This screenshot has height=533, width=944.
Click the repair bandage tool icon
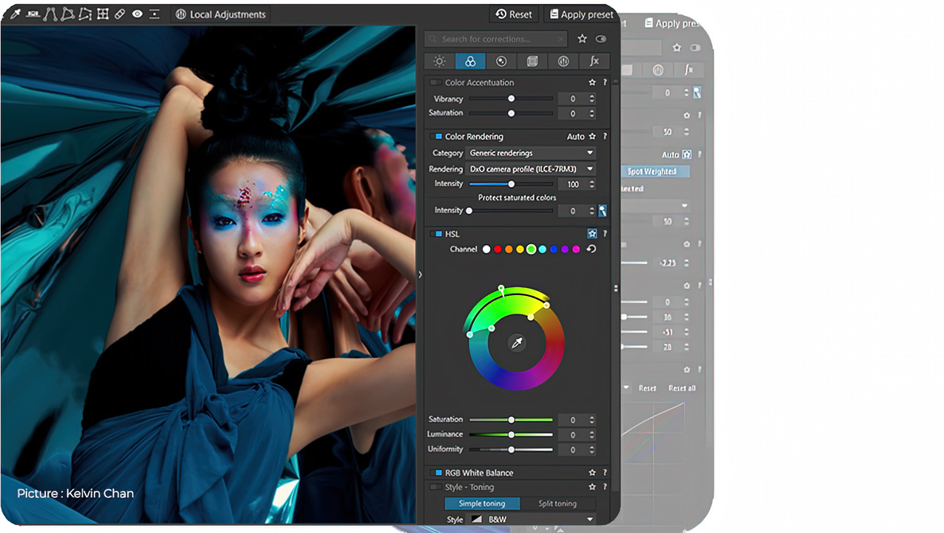(x=119, y=14)
